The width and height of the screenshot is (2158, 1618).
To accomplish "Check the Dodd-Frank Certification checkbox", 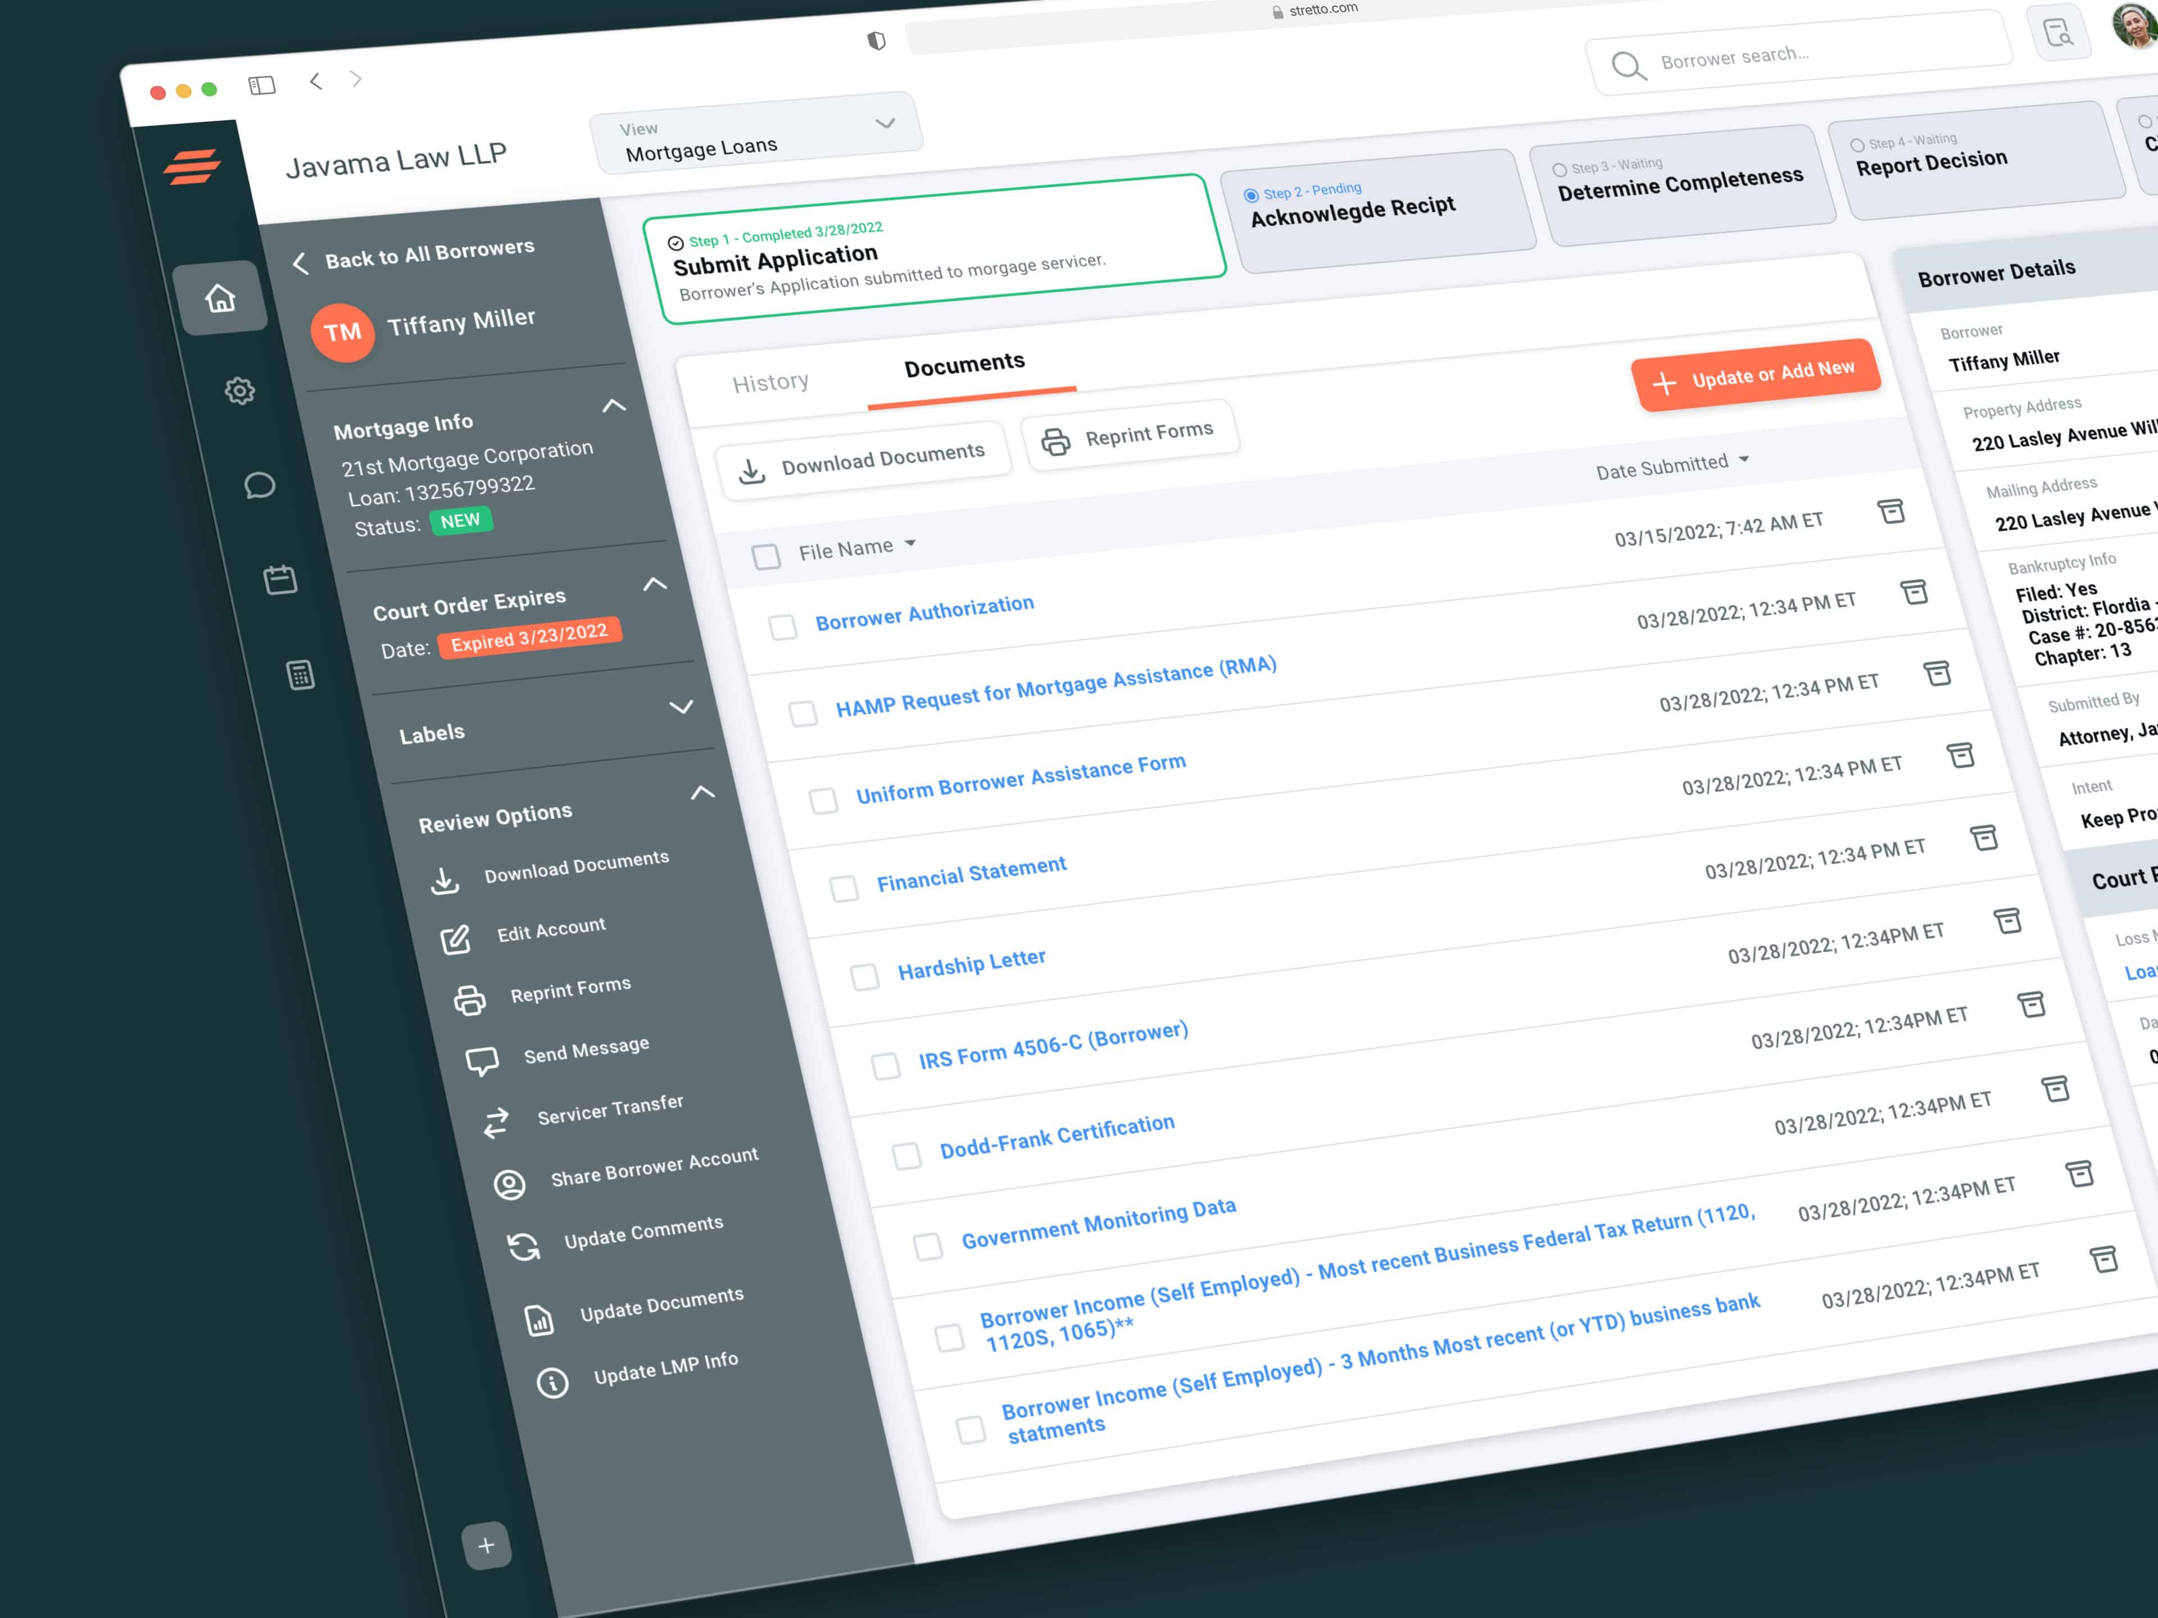I will point(907,1156).
